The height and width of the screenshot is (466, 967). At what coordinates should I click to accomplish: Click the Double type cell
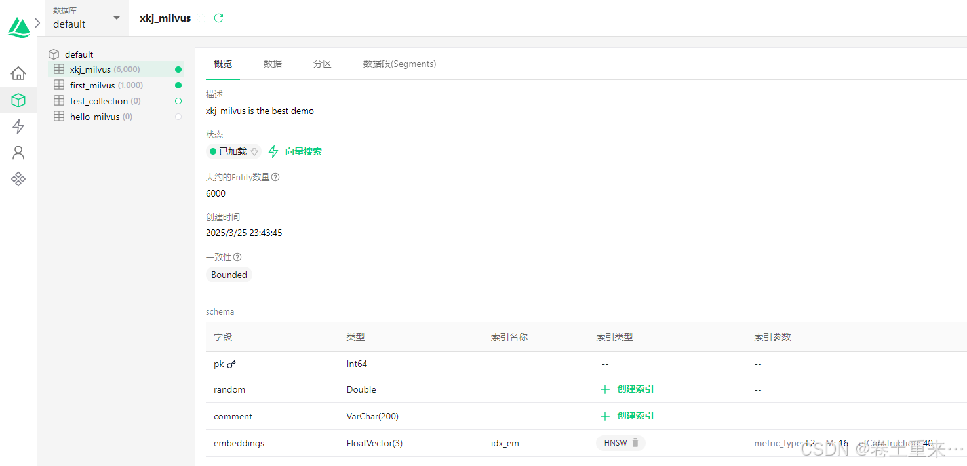pos(361,389)
